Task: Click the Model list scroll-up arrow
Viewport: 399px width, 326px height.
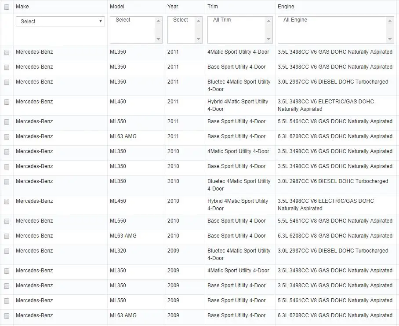Action: [x=158, y=21]
